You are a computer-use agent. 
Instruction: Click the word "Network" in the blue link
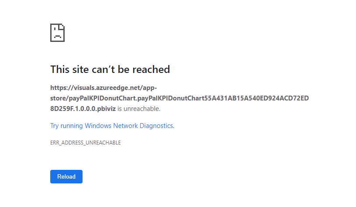click(125, 126)
